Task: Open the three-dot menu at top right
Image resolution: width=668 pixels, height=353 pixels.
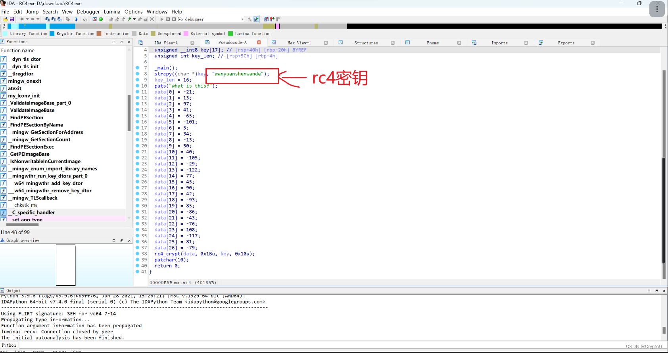Action: (657, 9)
